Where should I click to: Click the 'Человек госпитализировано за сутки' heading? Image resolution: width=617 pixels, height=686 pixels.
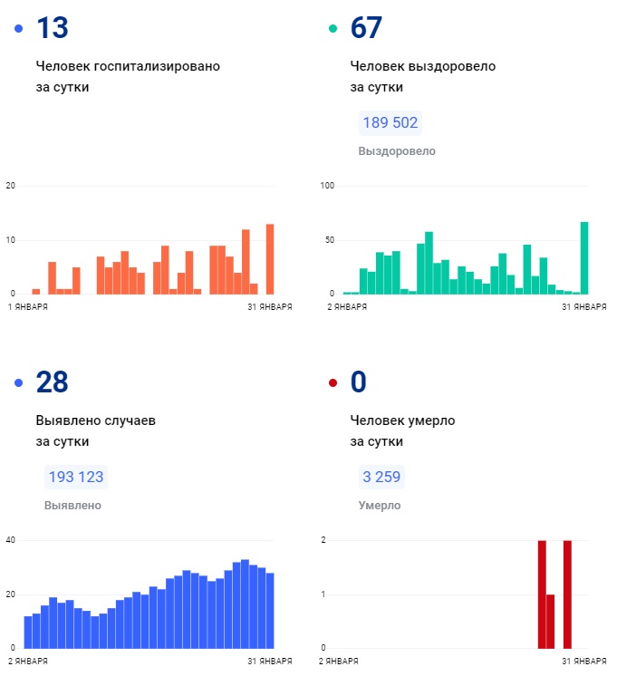point(128,76)
